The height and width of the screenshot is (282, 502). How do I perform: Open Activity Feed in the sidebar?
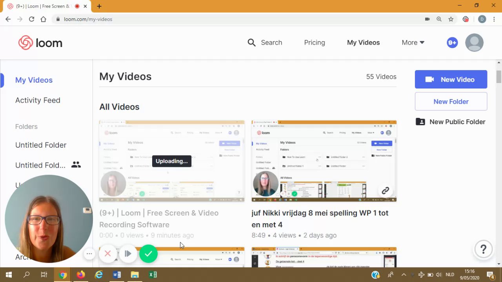coord(38,100)
